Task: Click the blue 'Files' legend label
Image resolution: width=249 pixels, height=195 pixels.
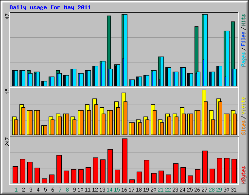Action: click(x=243, y=39)
